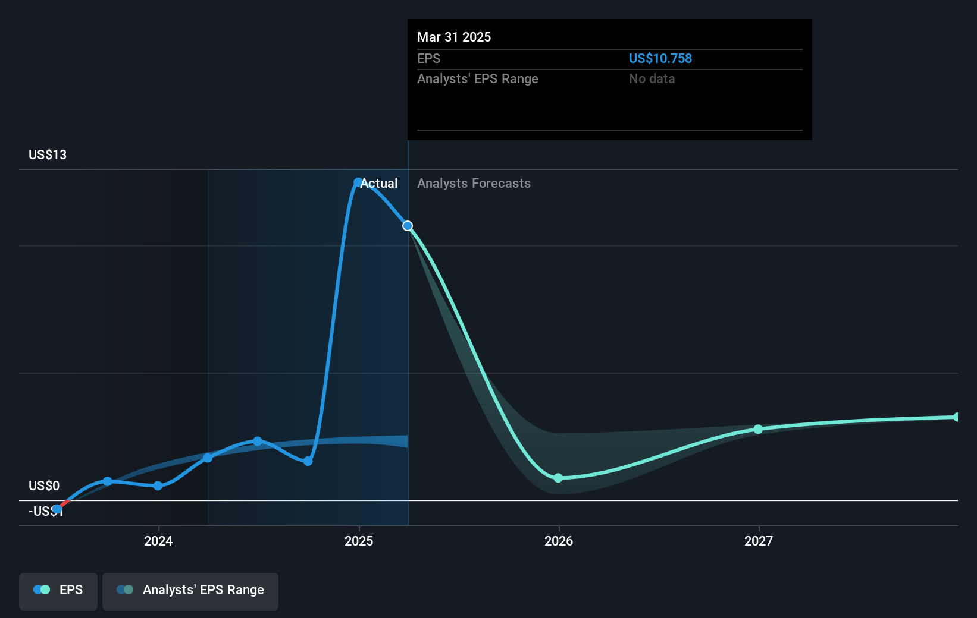Click the 2027 x-axis label
The width and height of the screenshot is (977, 618).
(x=759, y=541)
